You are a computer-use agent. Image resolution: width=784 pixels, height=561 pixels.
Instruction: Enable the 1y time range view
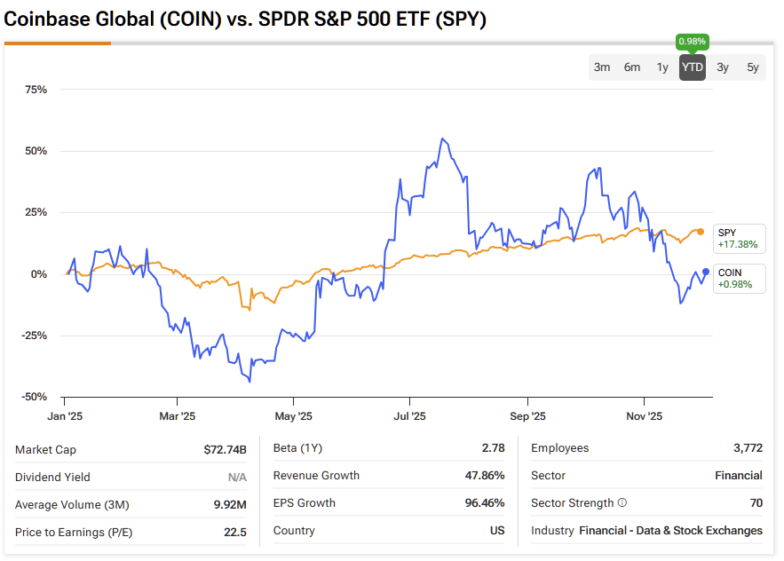[661, 67]
